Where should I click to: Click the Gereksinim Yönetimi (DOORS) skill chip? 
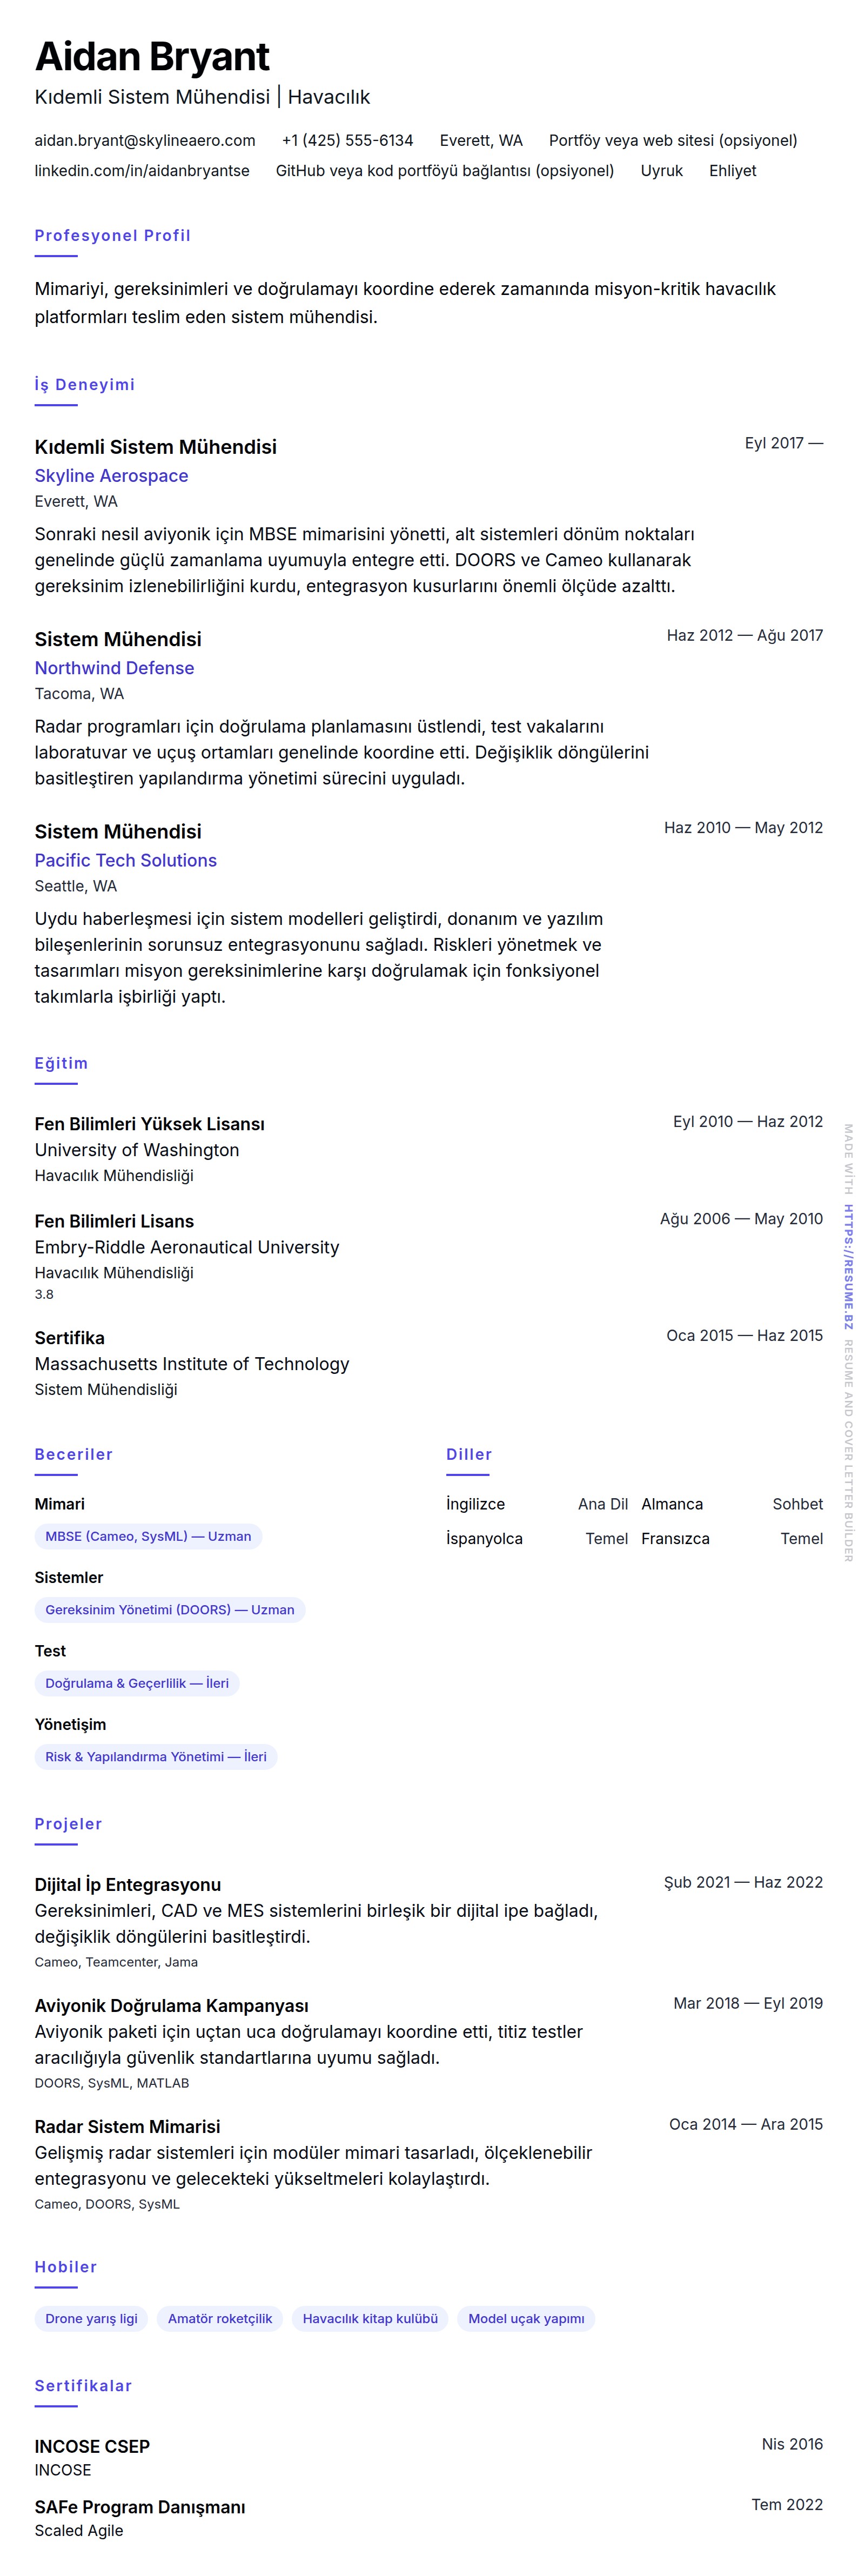(170, 1609)
